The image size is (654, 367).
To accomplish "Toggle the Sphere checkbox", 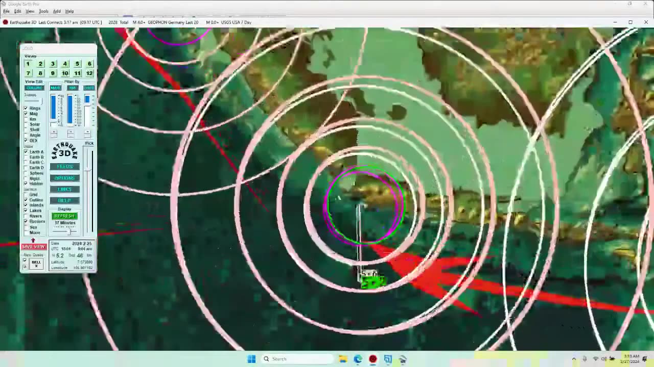I will pos(26,173).
